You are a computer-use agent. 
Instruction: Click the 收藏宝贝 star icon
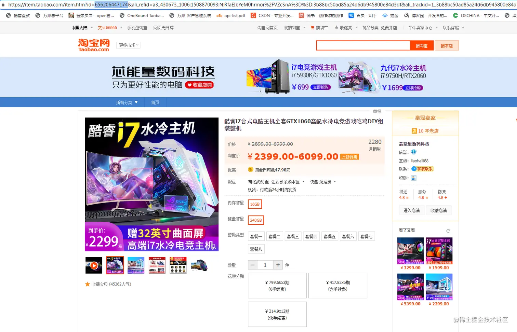click(x=88, y=284)
